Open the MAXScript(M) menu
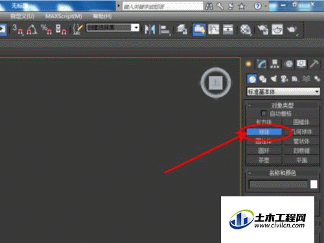Screen dimensions: 324x243 (x=64, y=16)
